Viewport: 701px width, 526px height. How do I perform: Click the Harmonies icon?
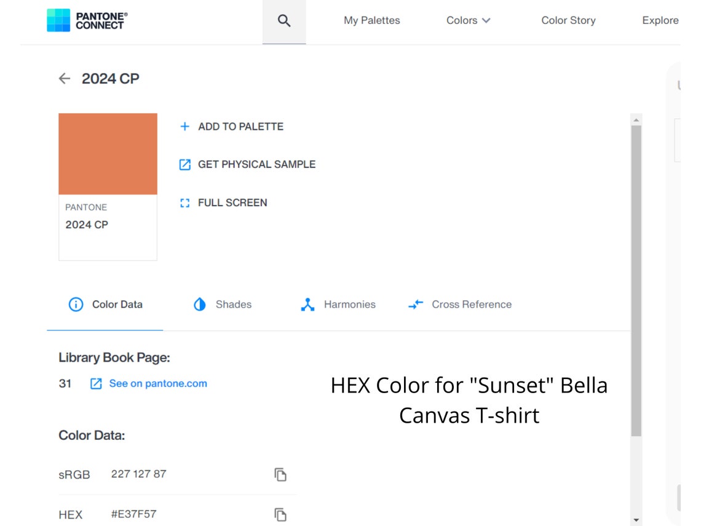(x=307, y=304)
